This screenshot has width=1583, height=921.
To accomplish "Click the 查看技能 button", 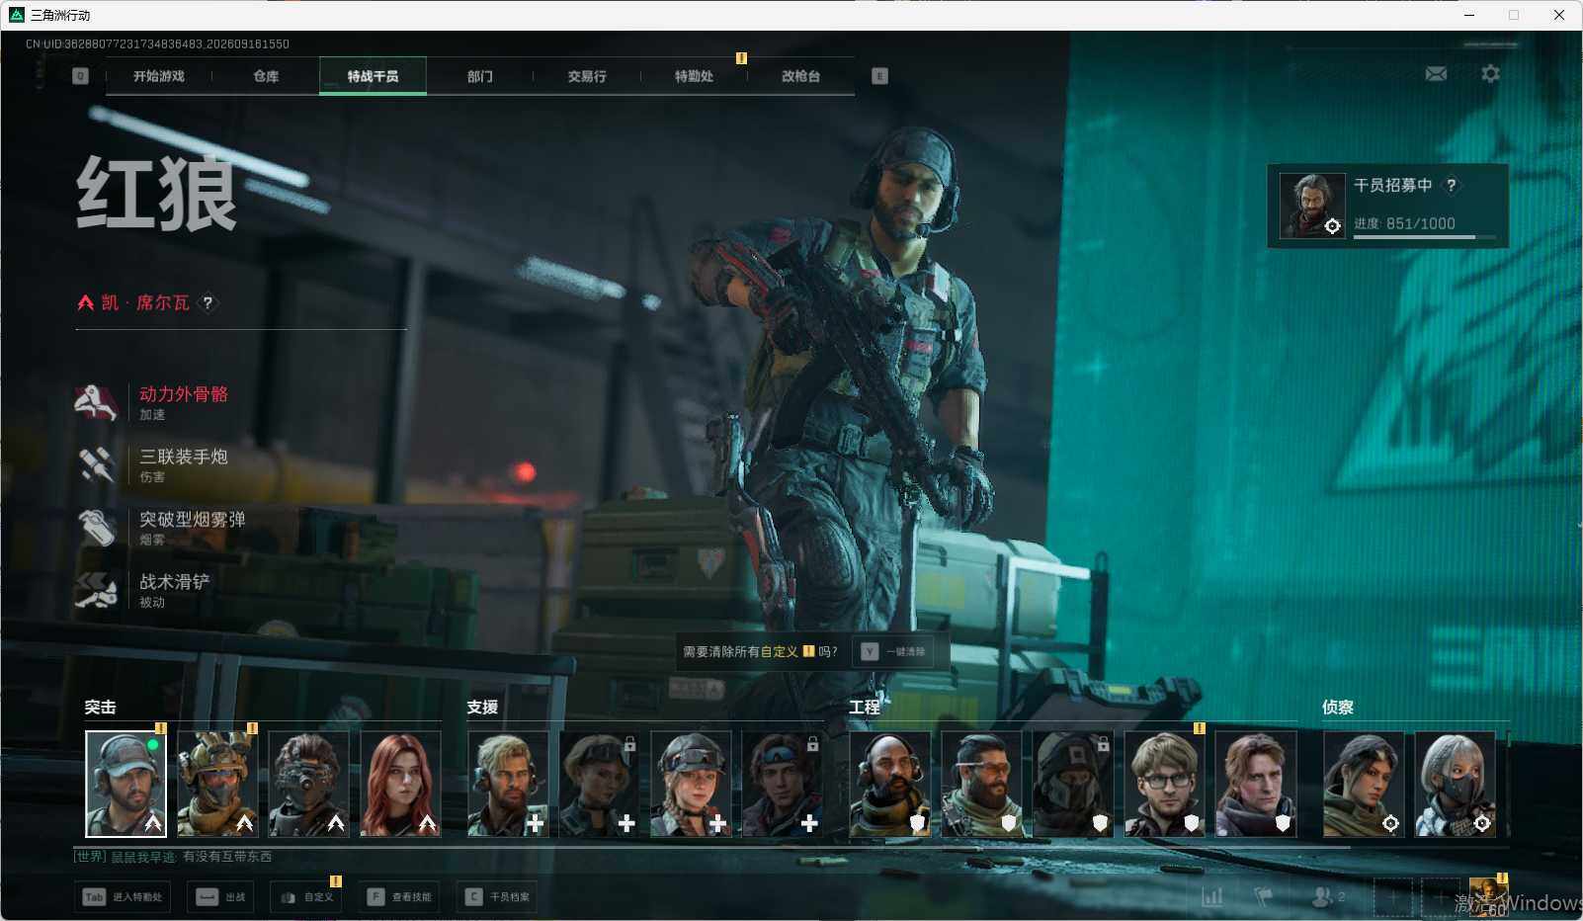I will [x=399, y=897].
